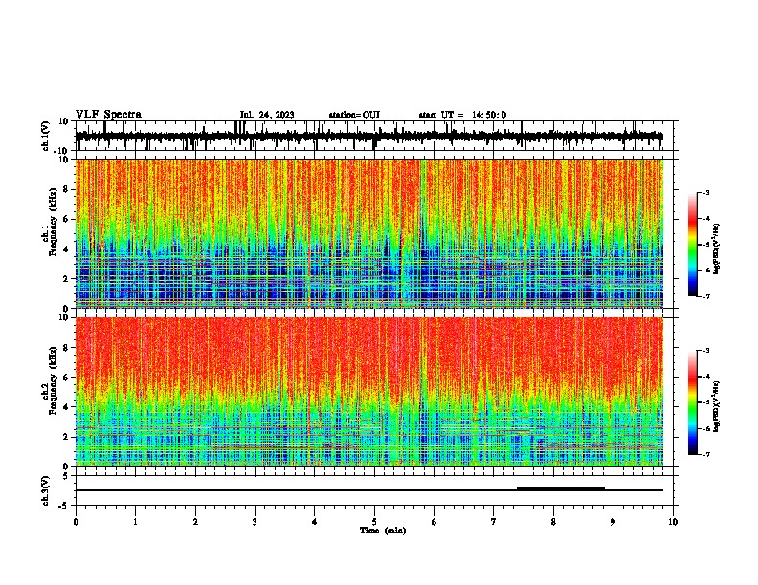Click the "VLF Spectra" plot title
758x585 pixels.
pos(108,115)
